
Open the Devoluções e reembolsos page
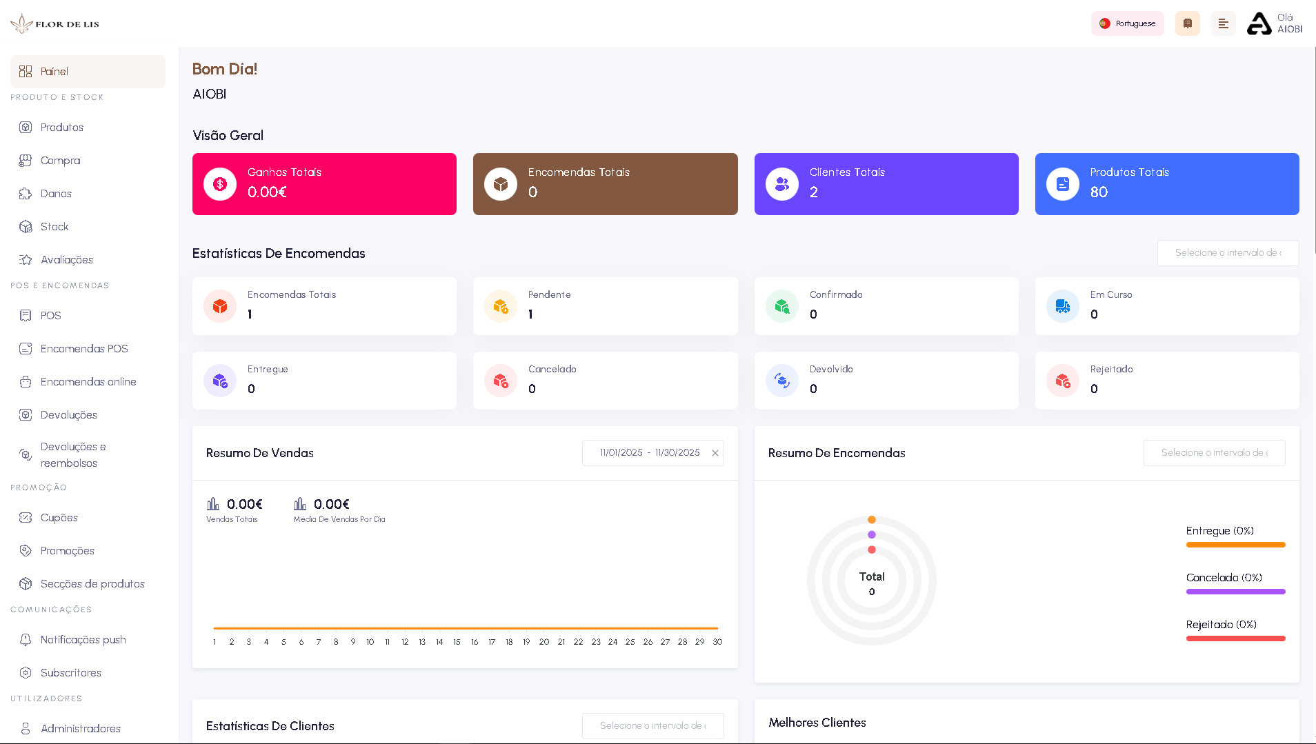click(x=88, y=454)
